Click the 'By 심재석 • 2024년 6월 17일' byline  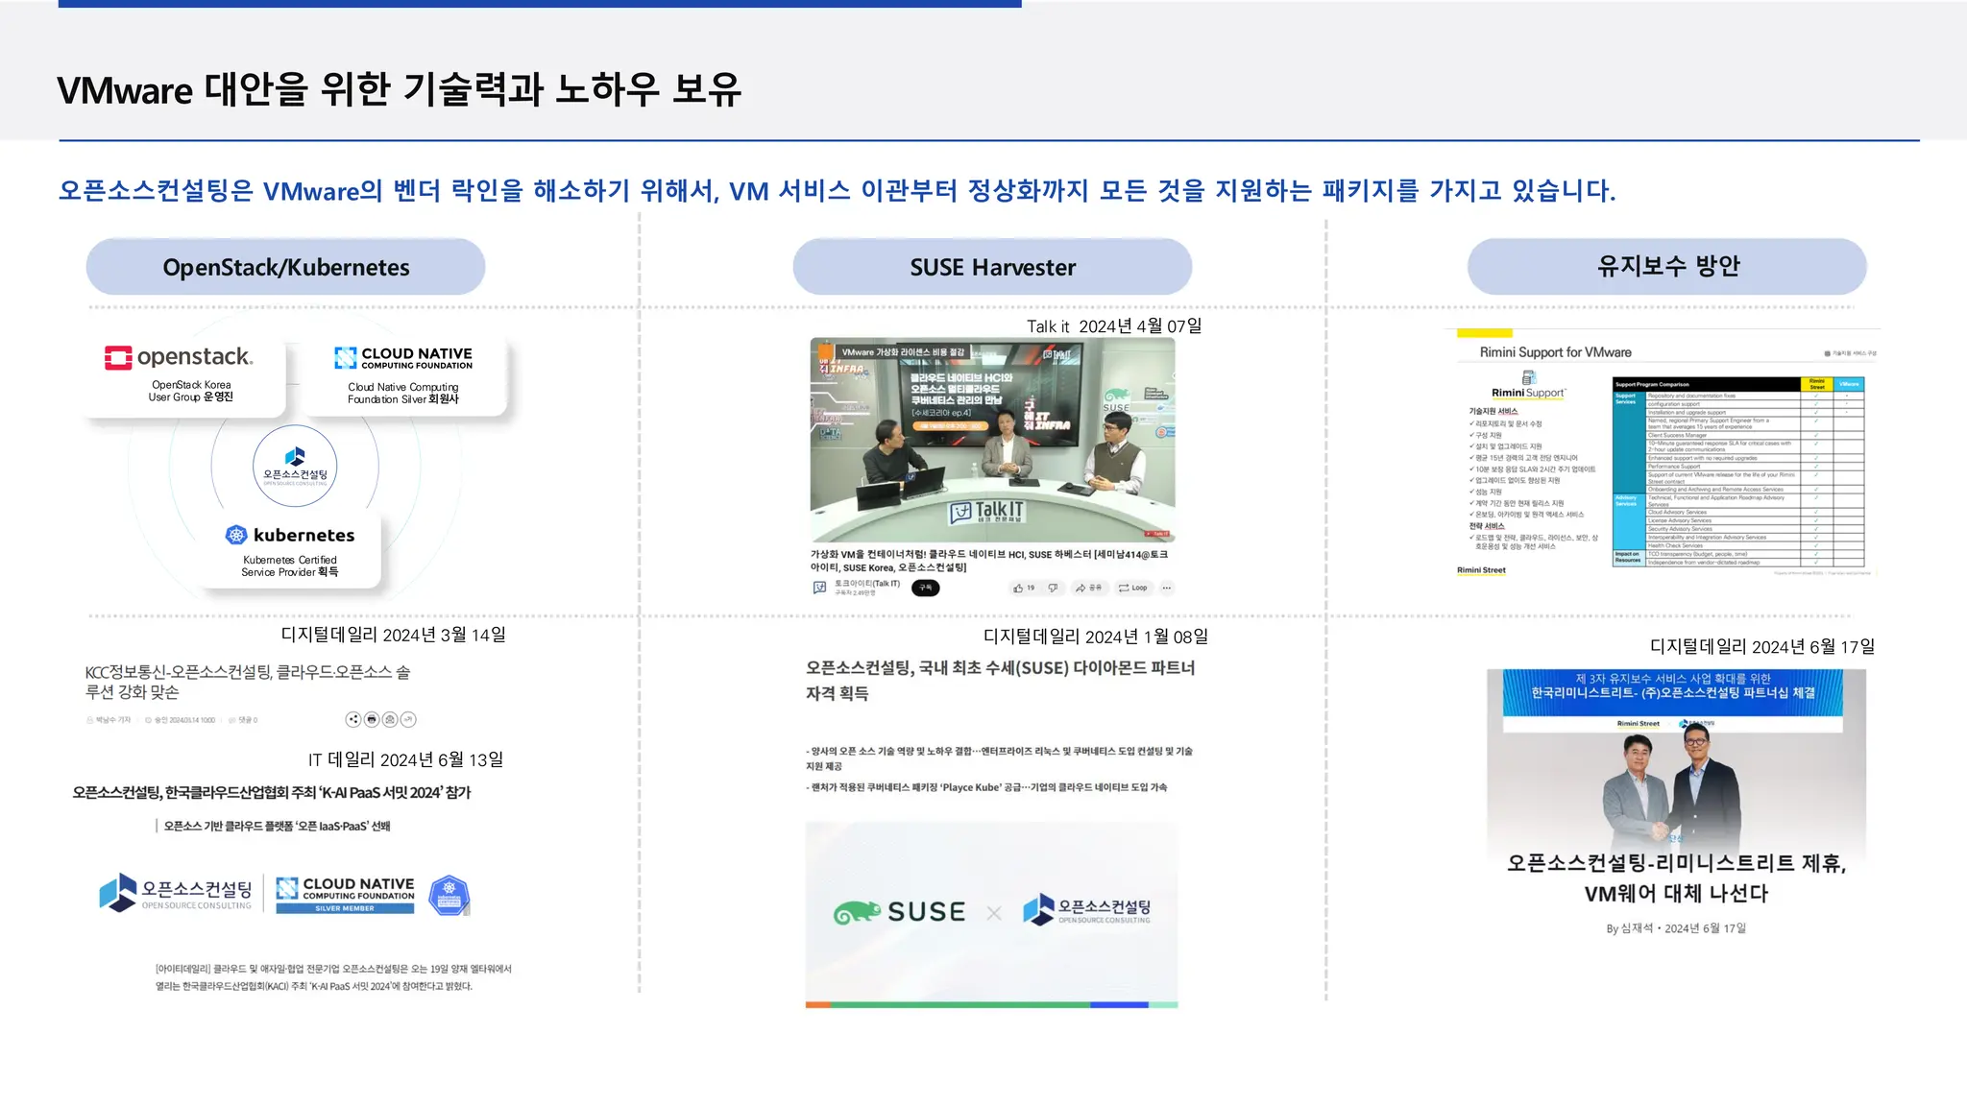click(x=1676, y=928)
